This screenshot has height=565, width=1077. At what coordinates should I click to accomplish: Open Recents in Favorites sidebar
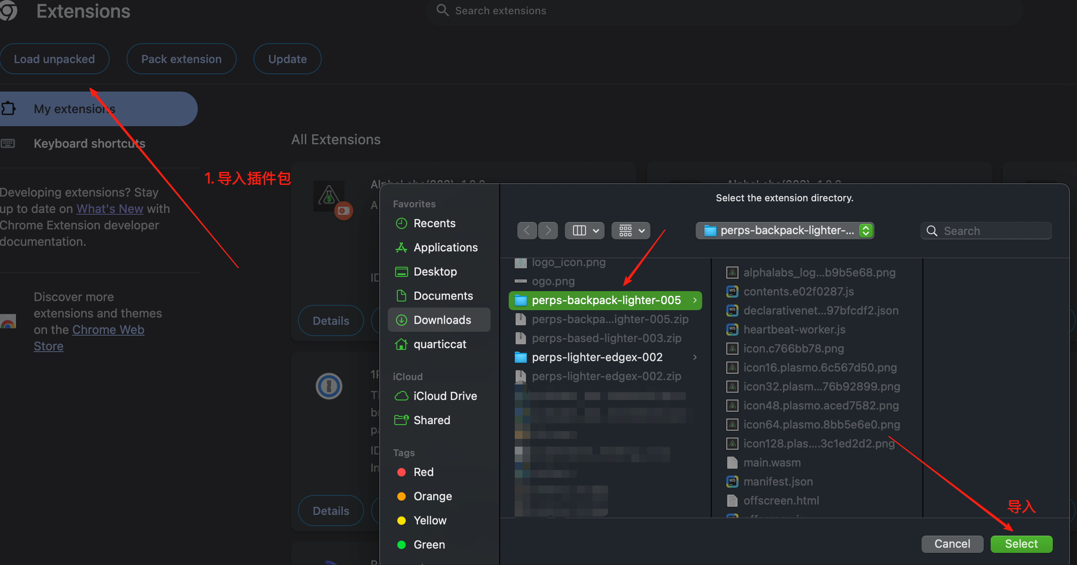pos(434,223)
